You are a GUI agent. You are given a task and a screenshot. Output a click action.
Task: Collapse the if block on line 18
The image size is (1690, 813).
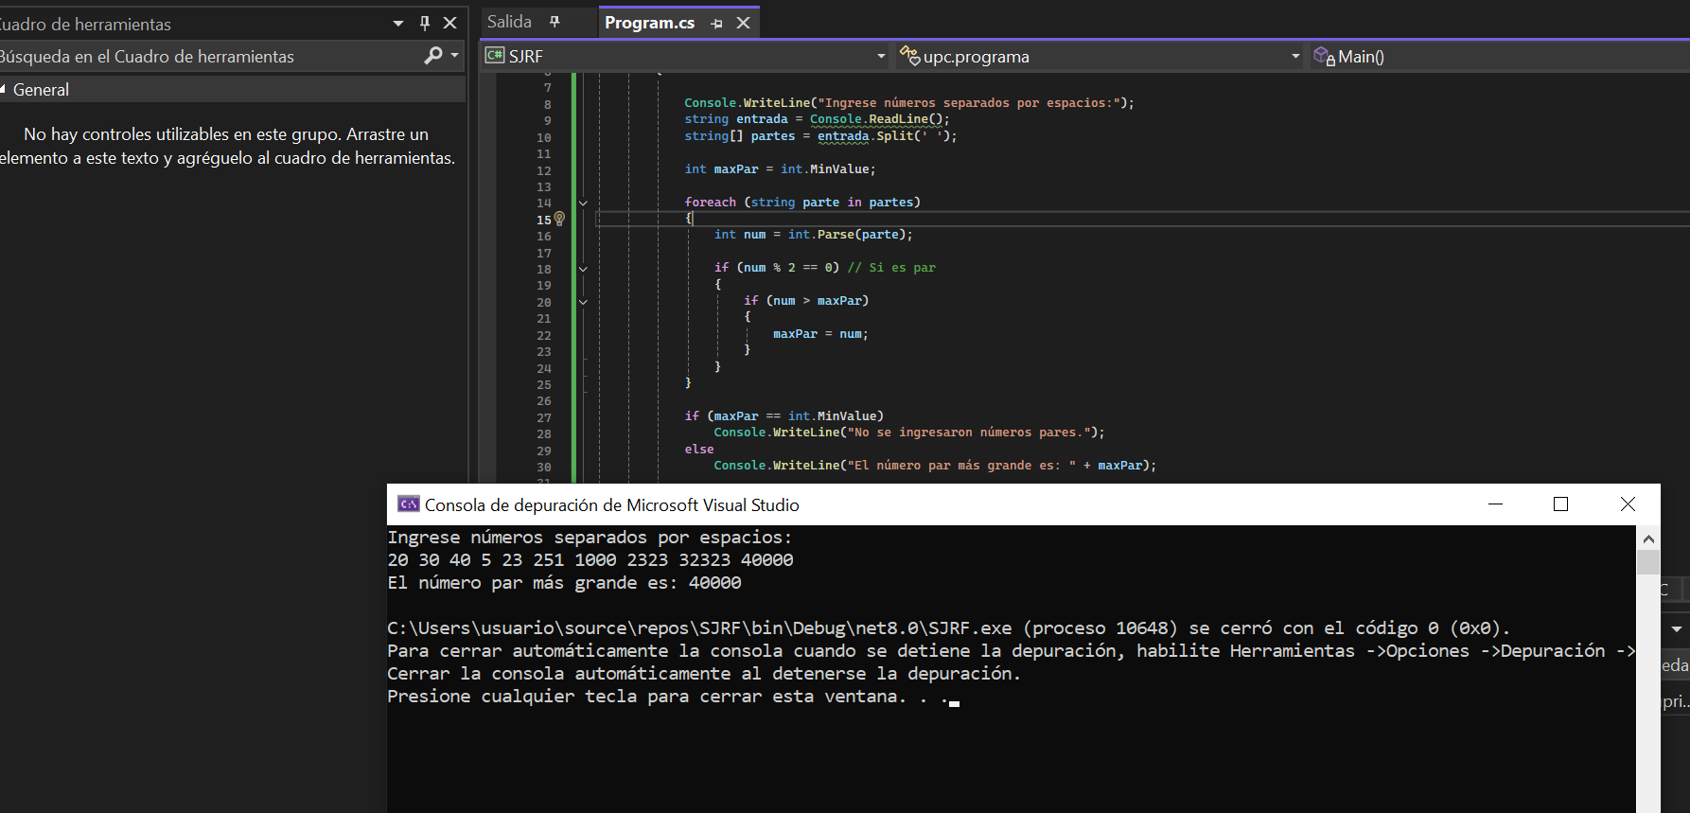point(583,269)
